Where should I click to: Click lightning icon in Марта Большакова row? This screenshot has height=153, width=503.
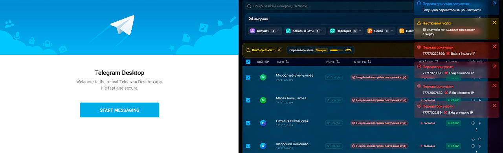[480, 100]
